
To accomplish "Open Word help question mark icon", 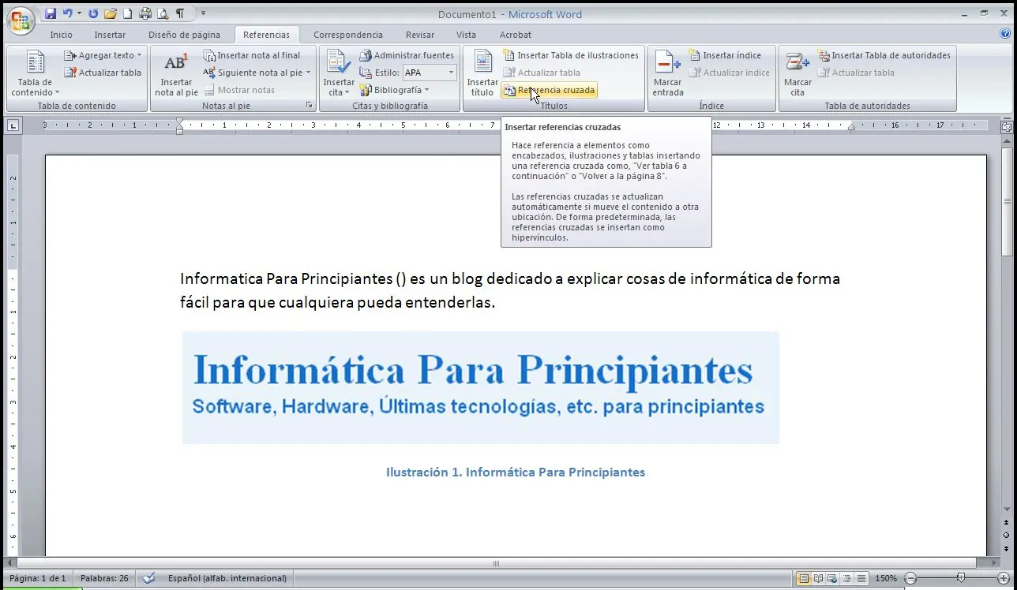I will 1005,34.
